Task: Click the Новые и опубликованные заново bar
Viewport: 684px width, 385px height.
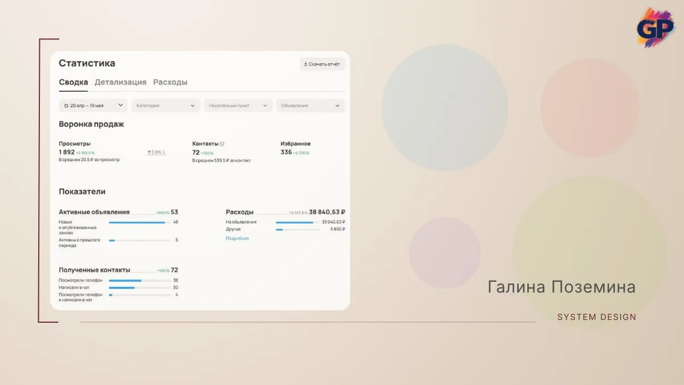Action: tap(140, 222)
